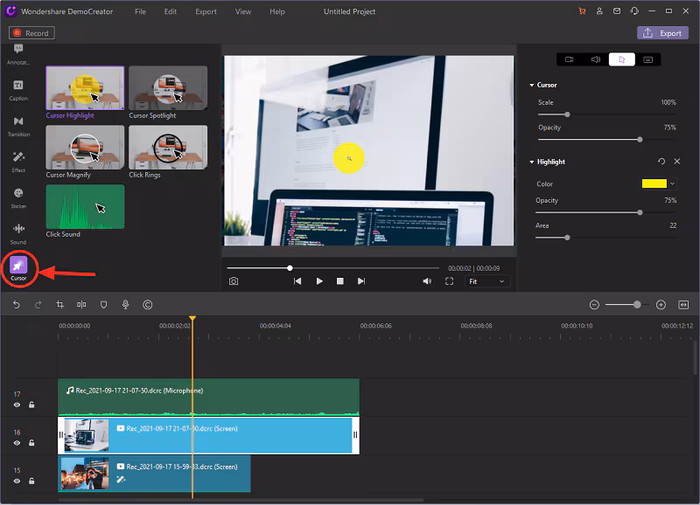
Task: Open the mail messages icon
Action: (617, 11)
